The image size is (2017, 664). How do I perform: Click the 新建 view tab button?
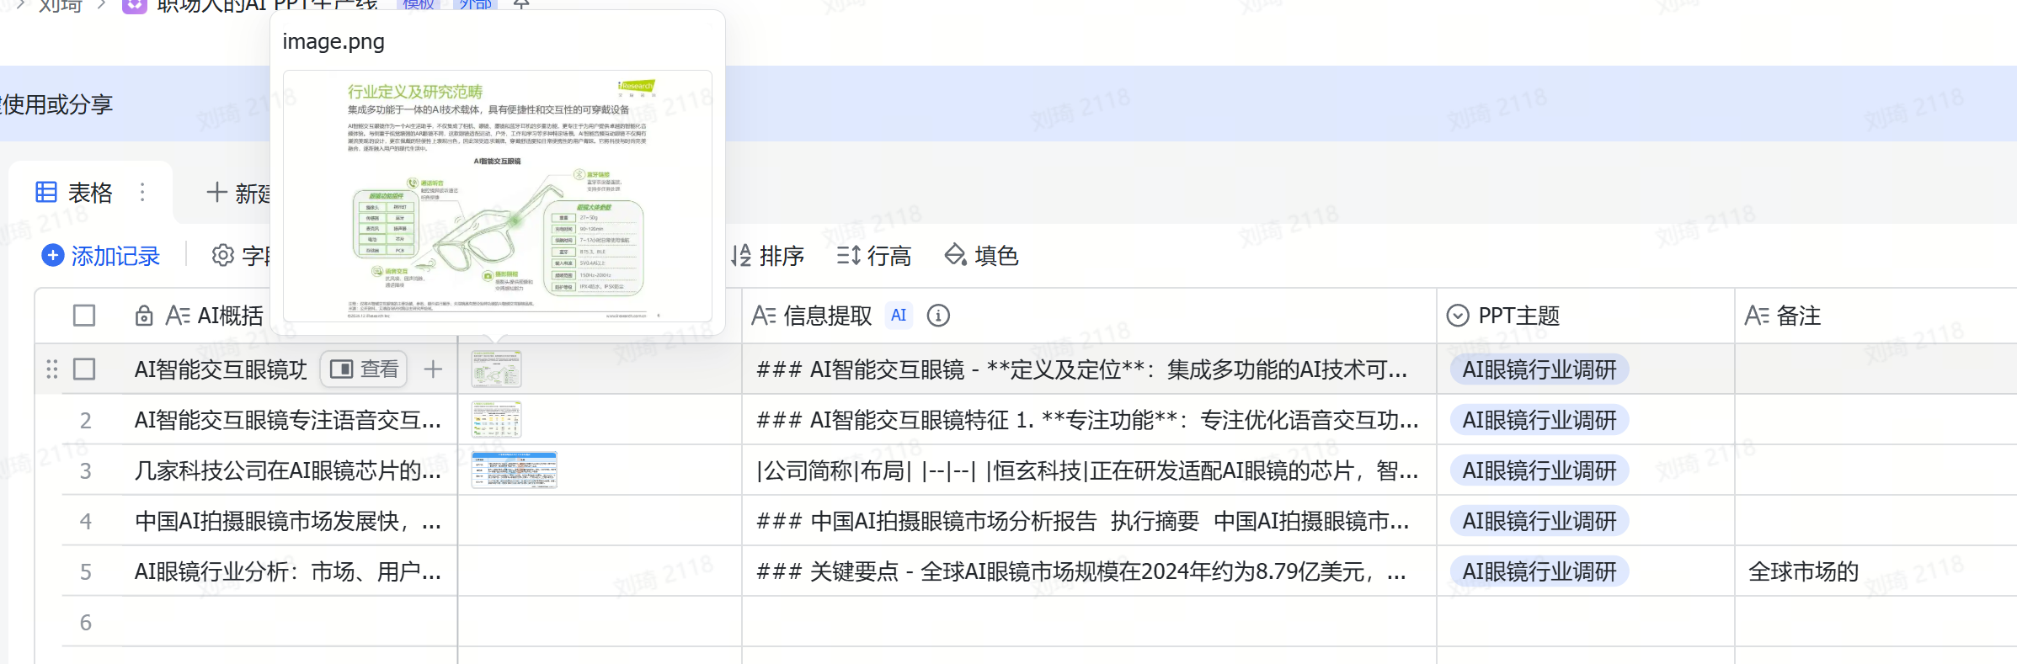click(240, 193)
